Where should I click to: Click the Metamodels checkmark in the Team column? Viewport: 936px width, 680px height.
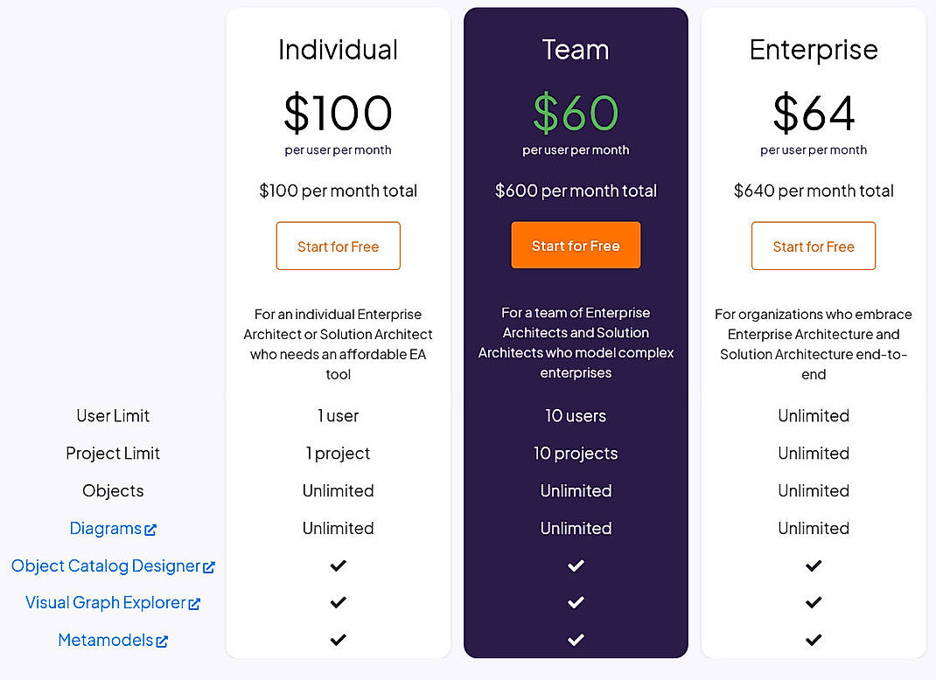[576, 640]
